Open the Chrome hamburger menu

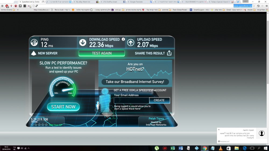tap(2, 6)
